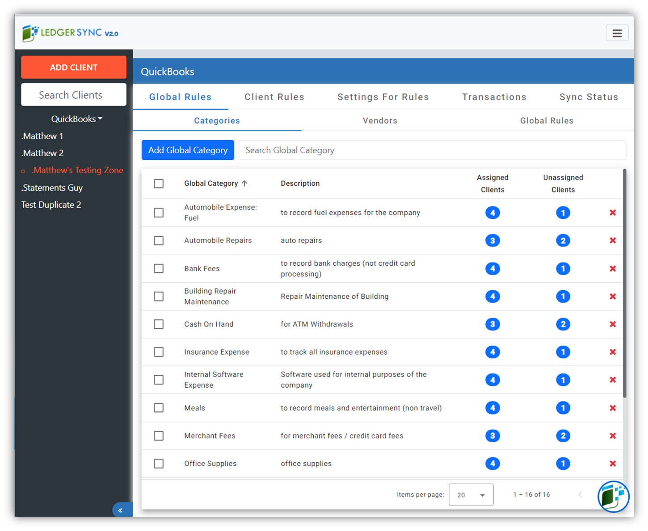Switch to the Sync Status tab
The image size is (648, 531).
[589, 97]
